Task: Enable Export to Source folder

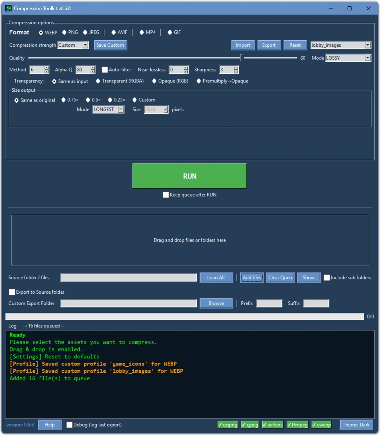Action: [x=12, y=292]
